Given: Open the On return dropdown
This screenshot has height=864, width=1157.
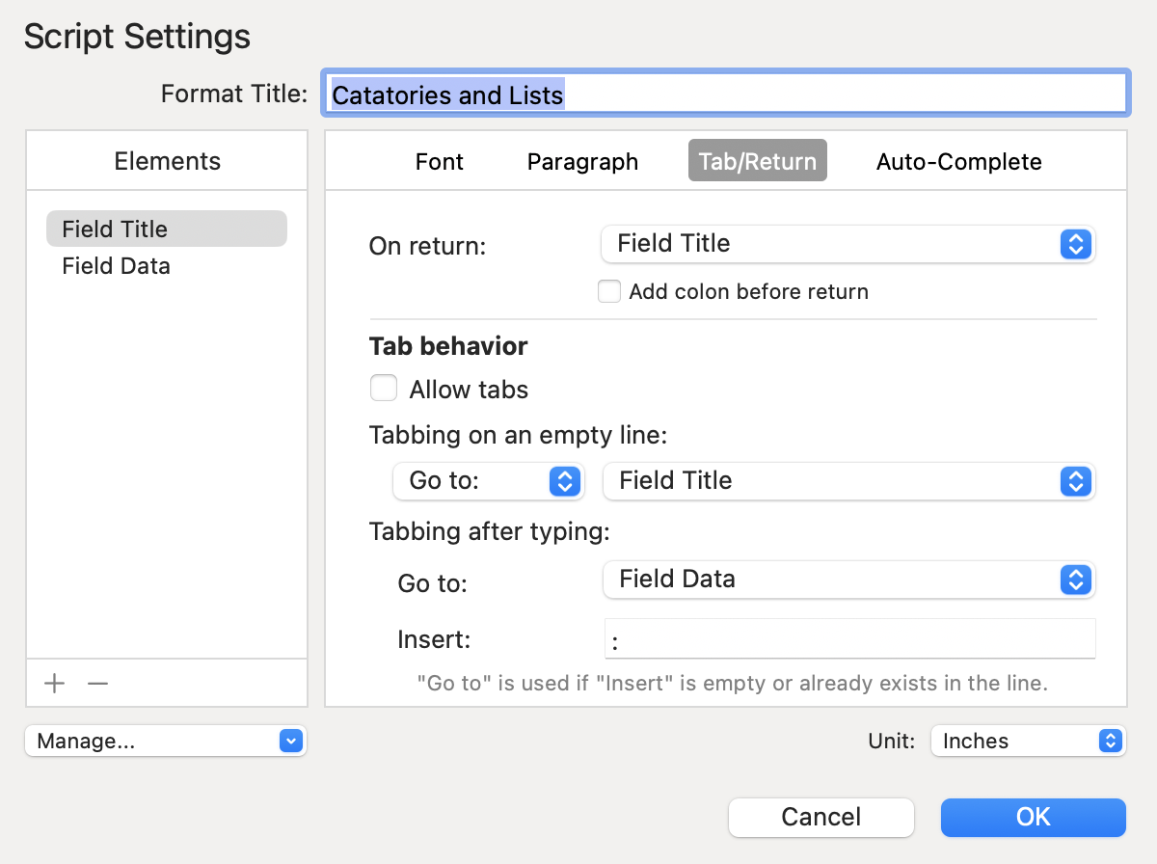Looking at the screenshot, I should click(x=848, y=244).
